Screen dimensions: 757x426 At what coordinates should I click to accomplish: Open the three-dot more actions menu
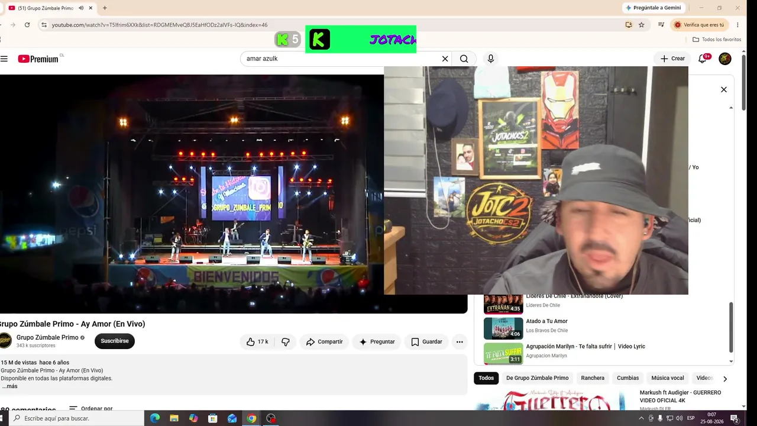pos(460,341)
